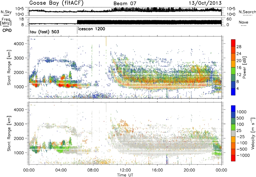Click the '18' frequency axis value
The width and height of the screenshot is (256, 177).
21,19
